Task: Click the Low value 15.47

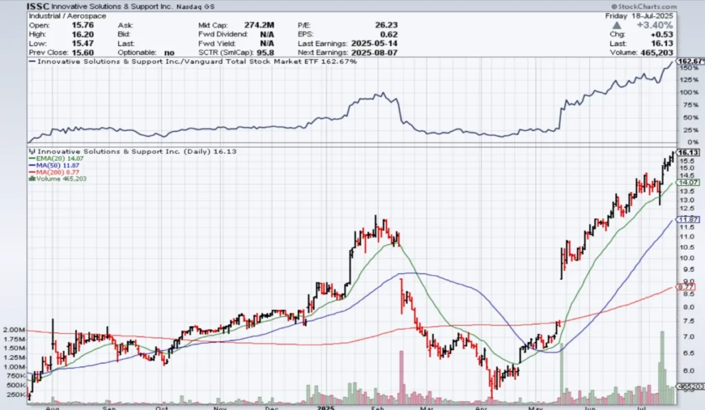Action: pos(83,43)
